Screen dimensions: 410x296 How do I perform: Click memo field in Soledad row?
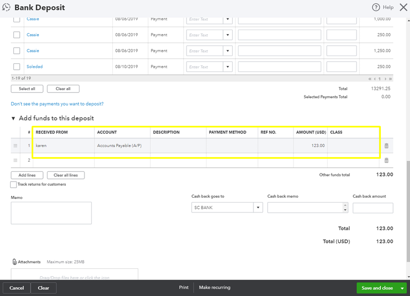(x=279, y=67)
